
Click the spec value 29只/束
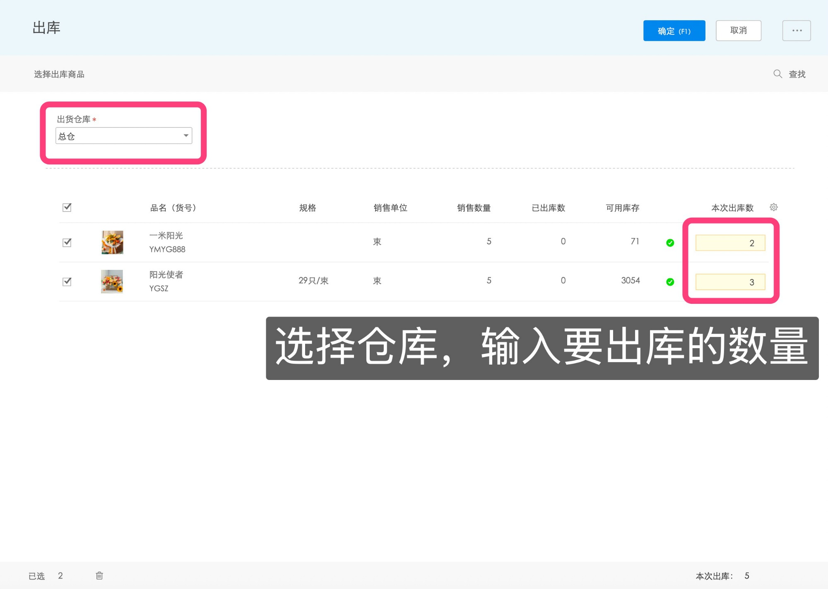(313, 281)
